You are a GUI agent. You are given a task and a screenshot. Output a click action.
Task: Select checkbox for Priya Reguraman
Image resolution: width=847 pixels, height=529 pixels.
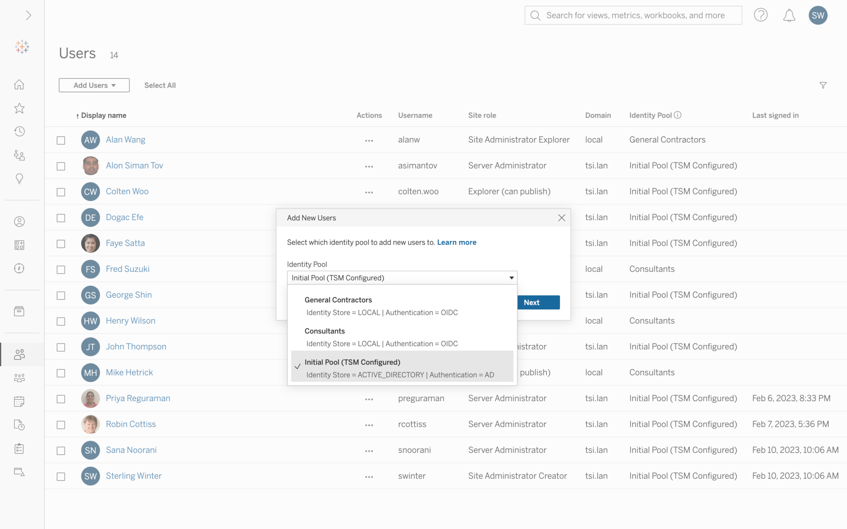click(x=61, y=398)
